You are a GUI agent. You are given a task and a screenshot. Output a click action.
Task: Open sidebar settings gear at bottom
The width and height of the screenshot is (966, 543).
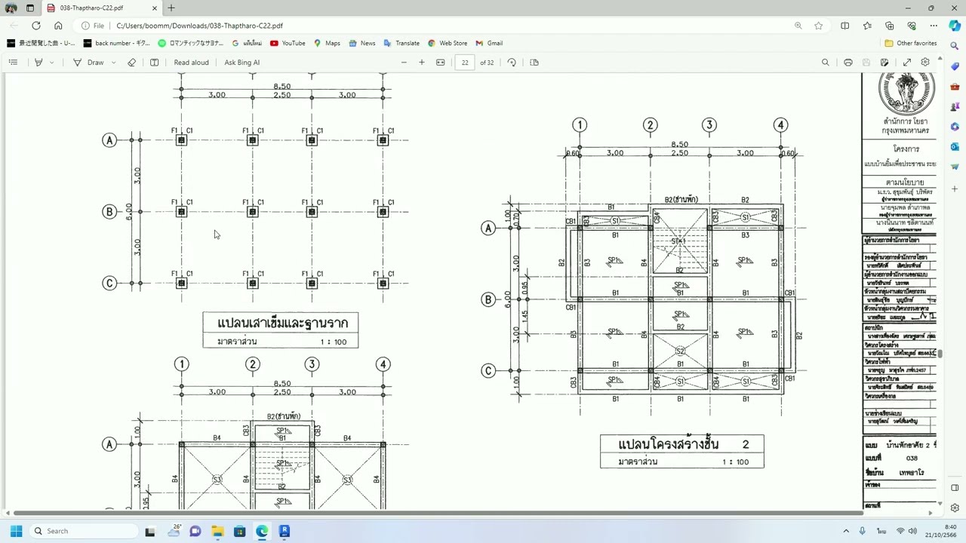coord(955,508)
